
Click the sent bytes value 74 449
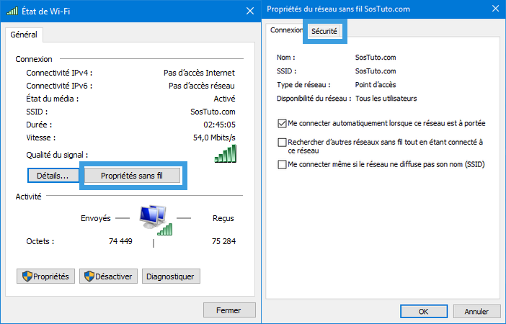pyautogui.click(x=120, y=241)
